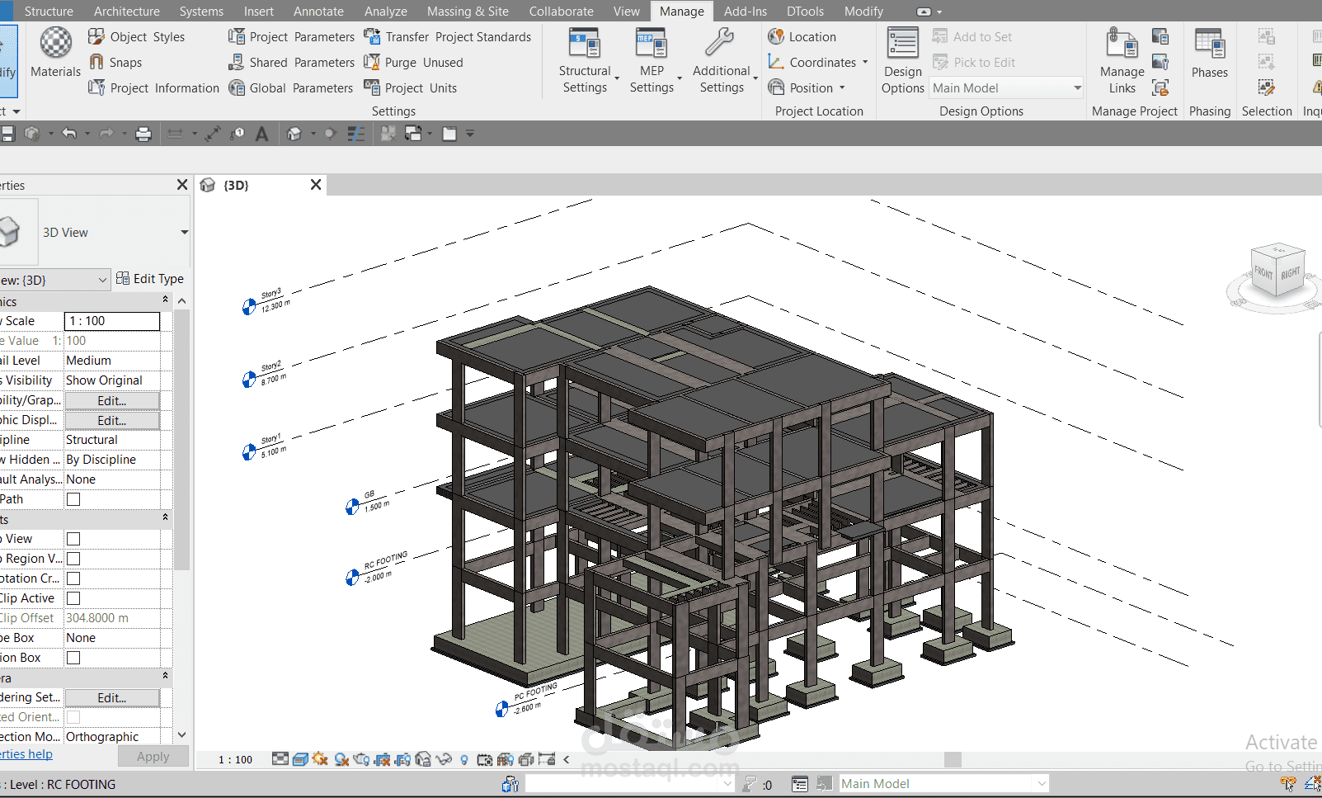Switch to the Collaborate ribbon tab
This screenshot has height=798, width=1322.
tap(561, 11)
